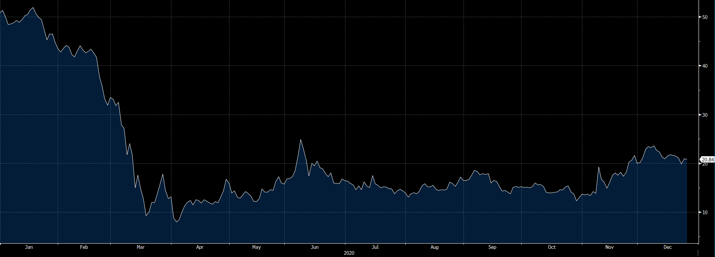Viewport: 715px width, 257px height.
Task: Click the Nov month label
Action: tap(610, 247)
